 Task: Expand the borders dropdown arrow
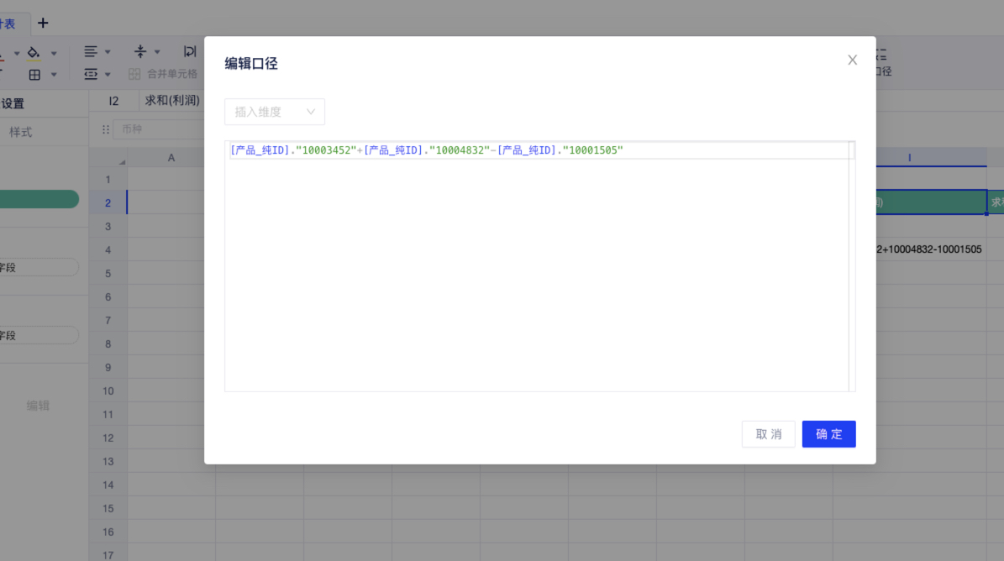pyautogui.click(x=54, y=75)
